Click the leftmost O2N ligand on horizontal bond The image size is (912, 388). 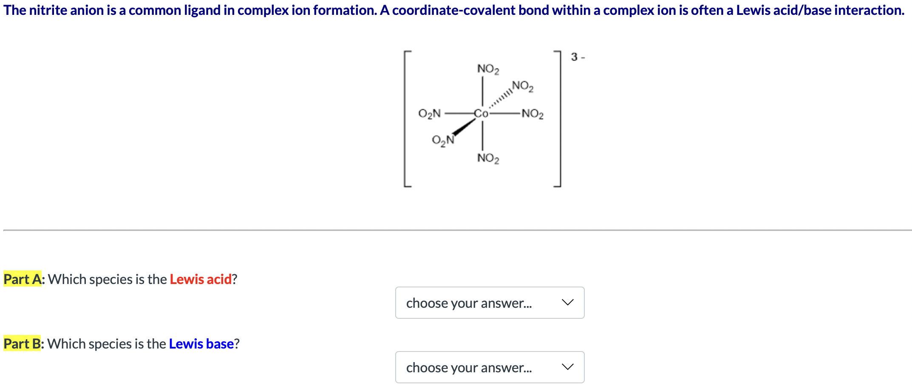pyautogui.click(x=430, y=114)
